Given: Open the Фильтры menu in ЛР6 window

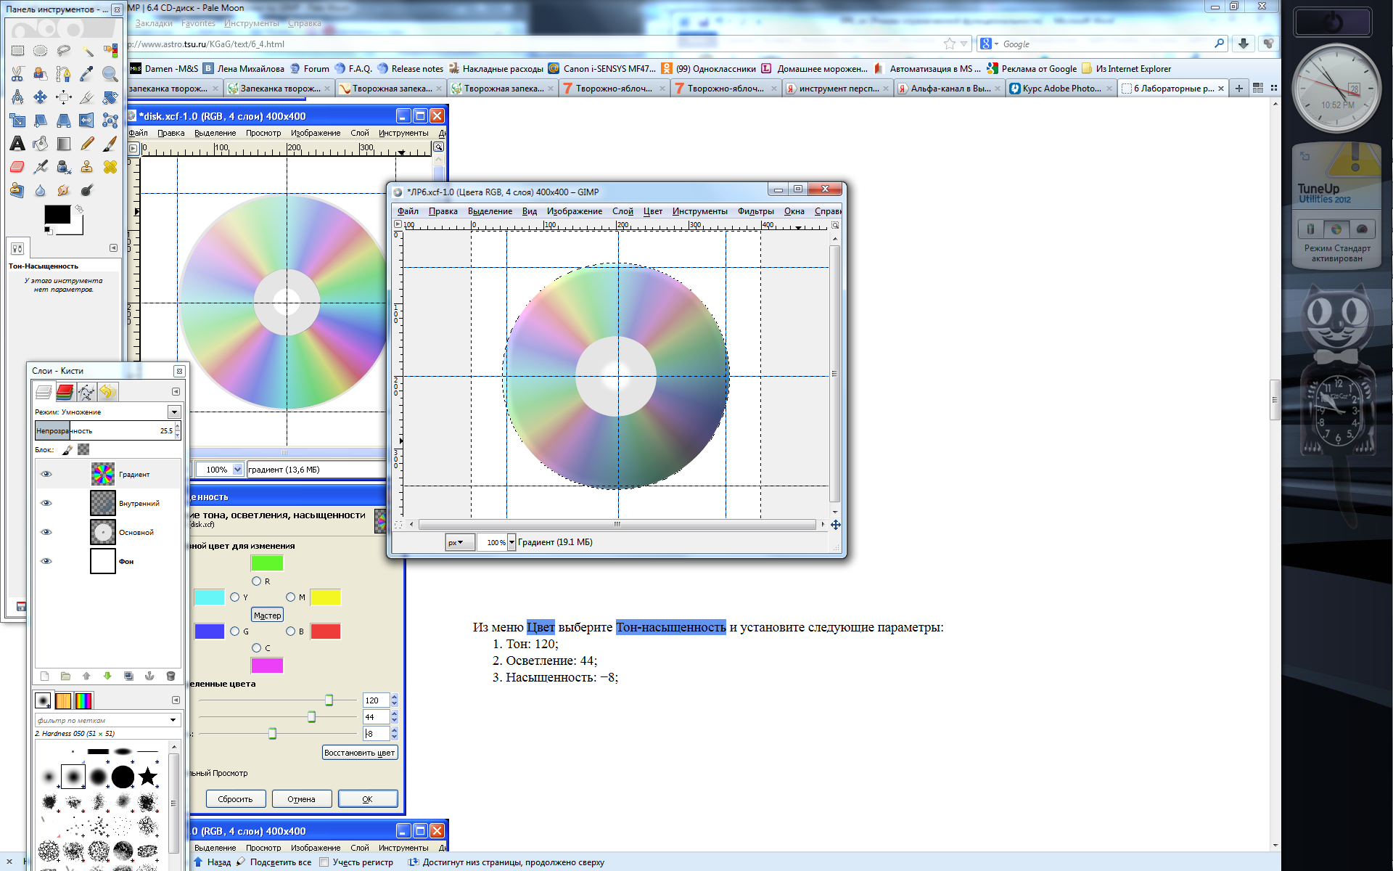Looking at the screenshot, I should (755, 211).
